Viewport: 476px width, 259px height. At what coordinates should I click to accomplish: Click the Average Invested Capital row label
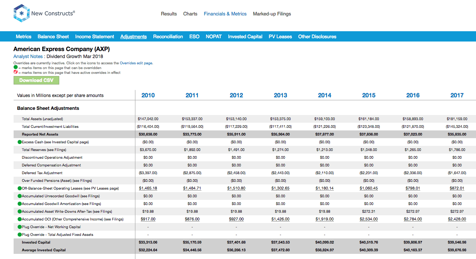tap(44, 250)
